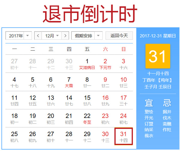Select December 7 大雪 date
Screen dimensions: 180x151
tap(69, 82)
